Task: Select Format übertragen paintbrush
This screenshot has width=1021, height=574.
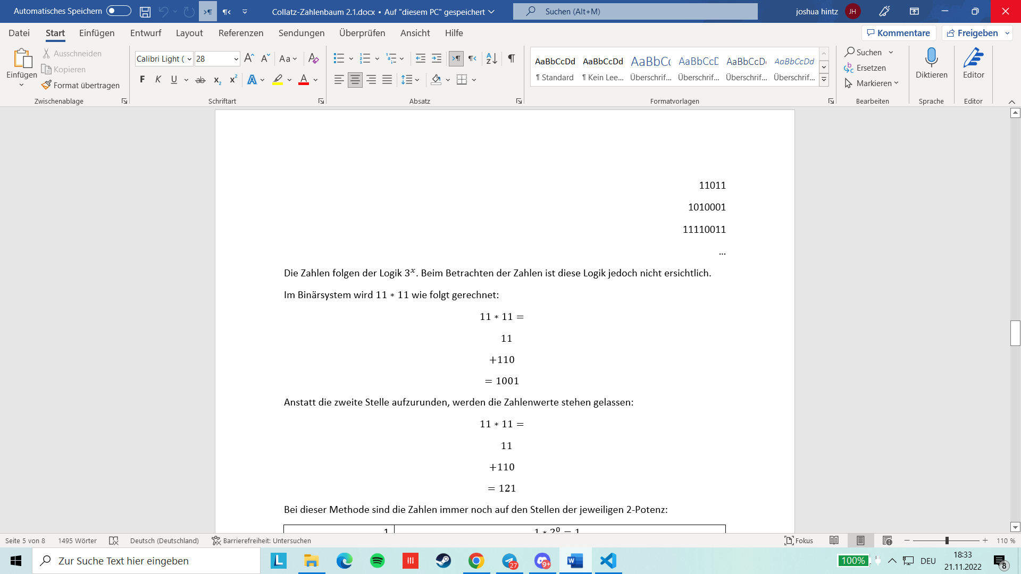Action: point(81,85)
